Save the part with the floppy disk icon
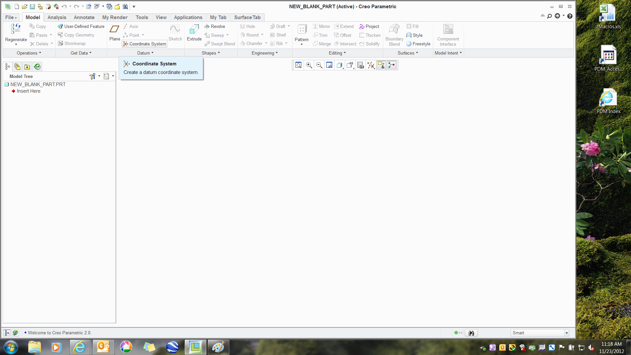The image size is (631, 355). [32, 7]
